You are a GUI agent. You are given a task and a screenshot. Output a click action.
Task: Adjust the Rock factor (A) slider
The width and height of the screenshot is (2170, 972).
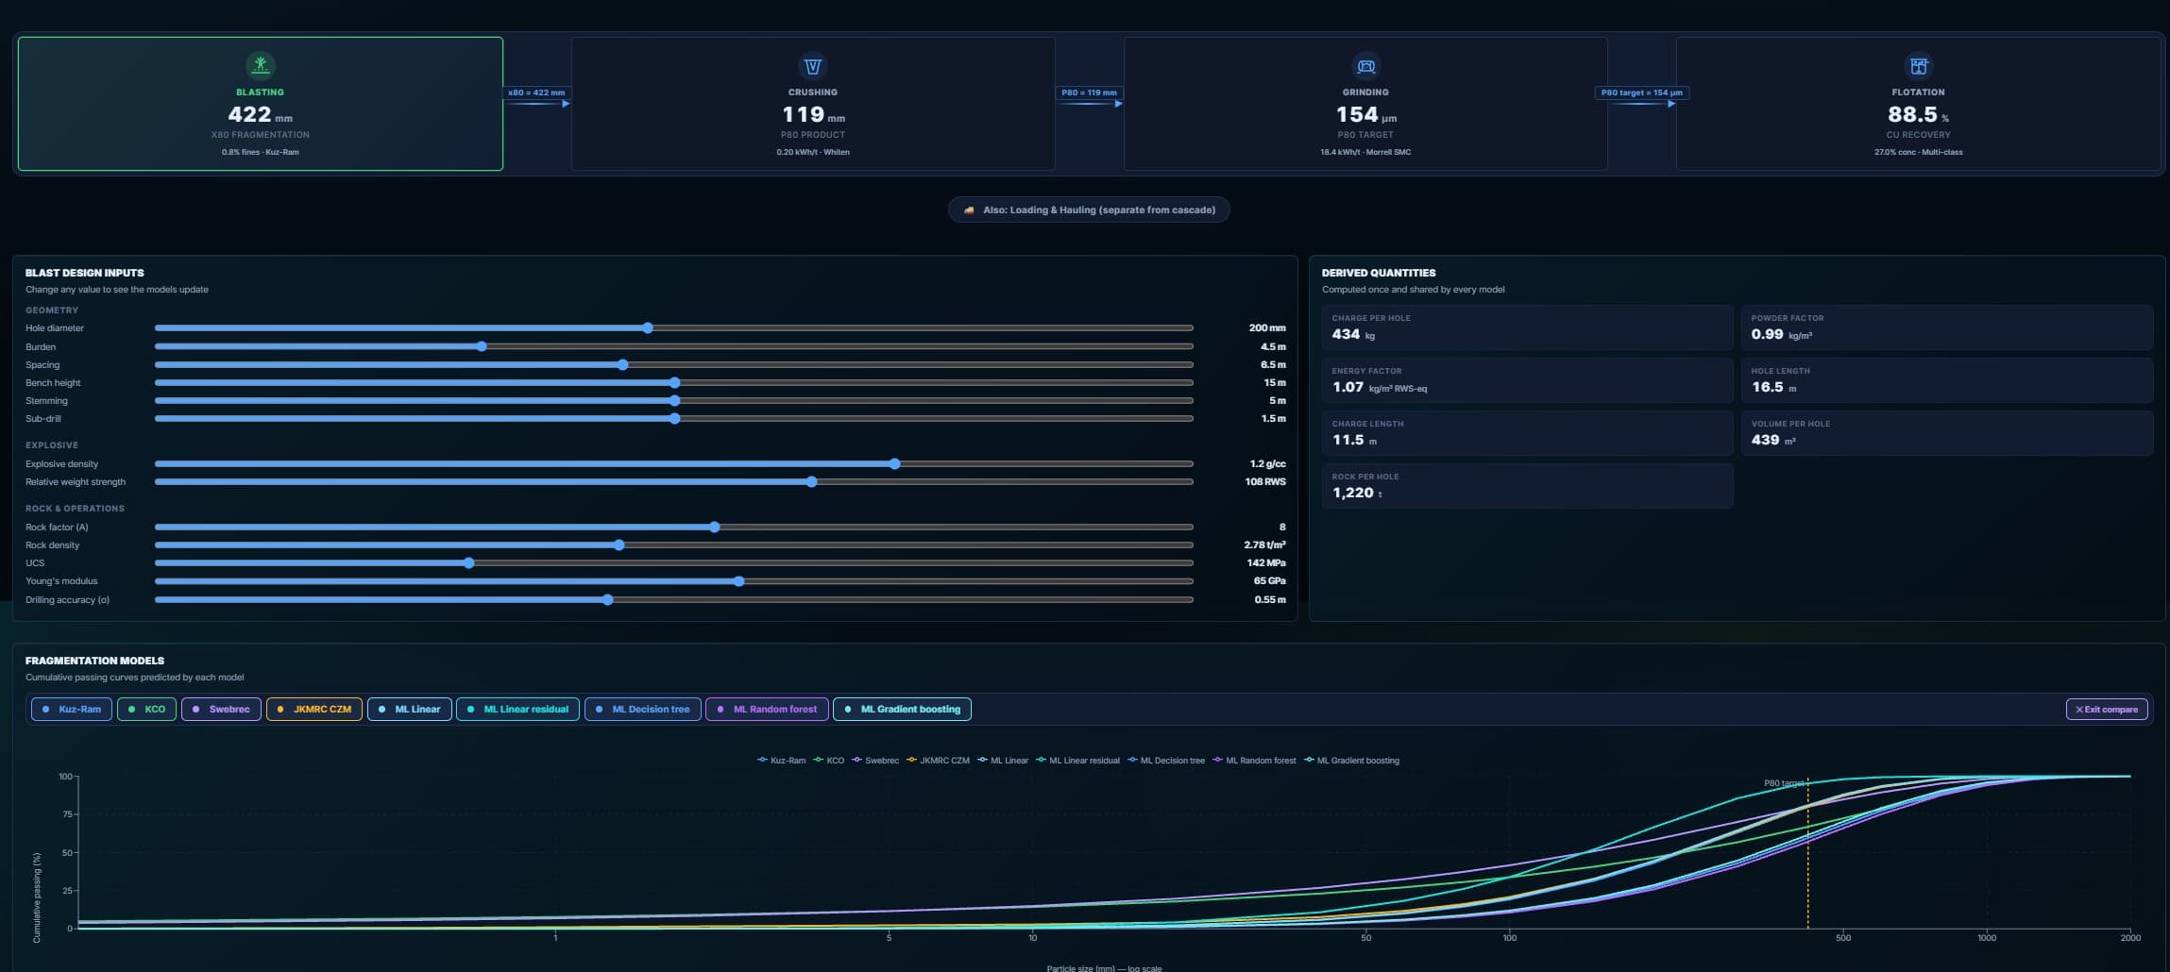[x=674, y=527]
